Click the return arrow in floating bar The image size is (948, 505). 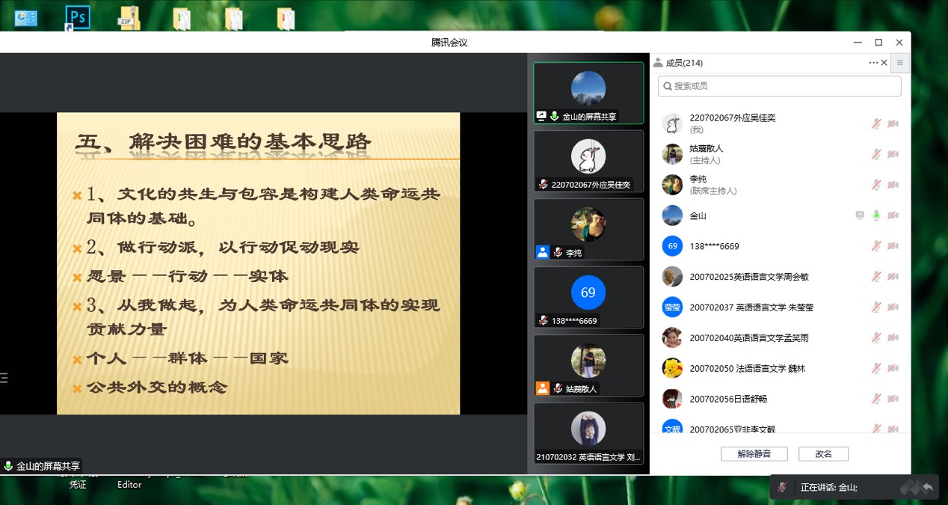(x=928, y=487)
